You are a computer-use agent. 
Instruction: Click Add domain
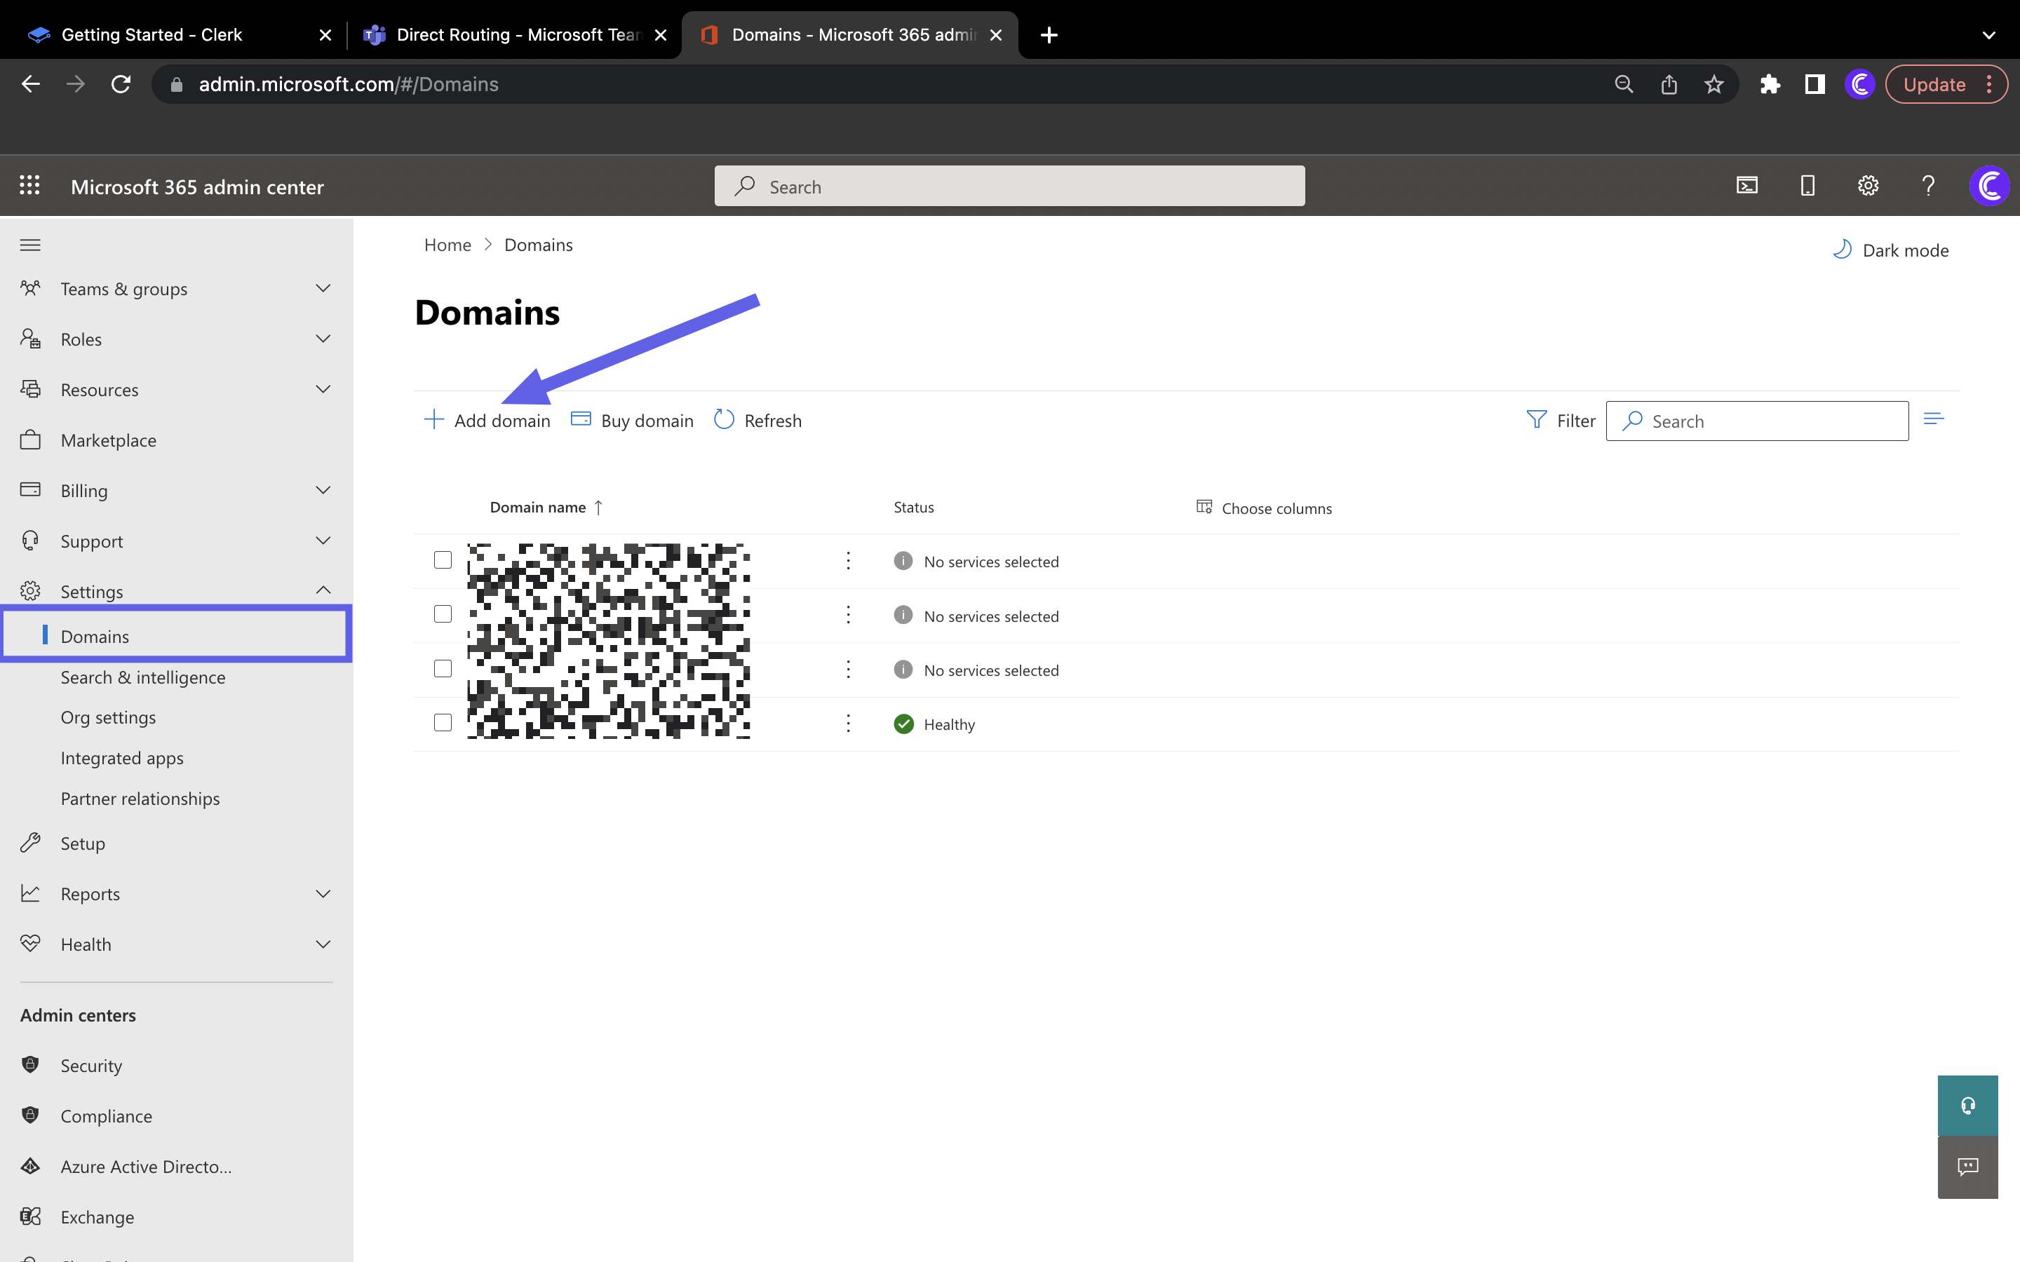pos(487,421)
